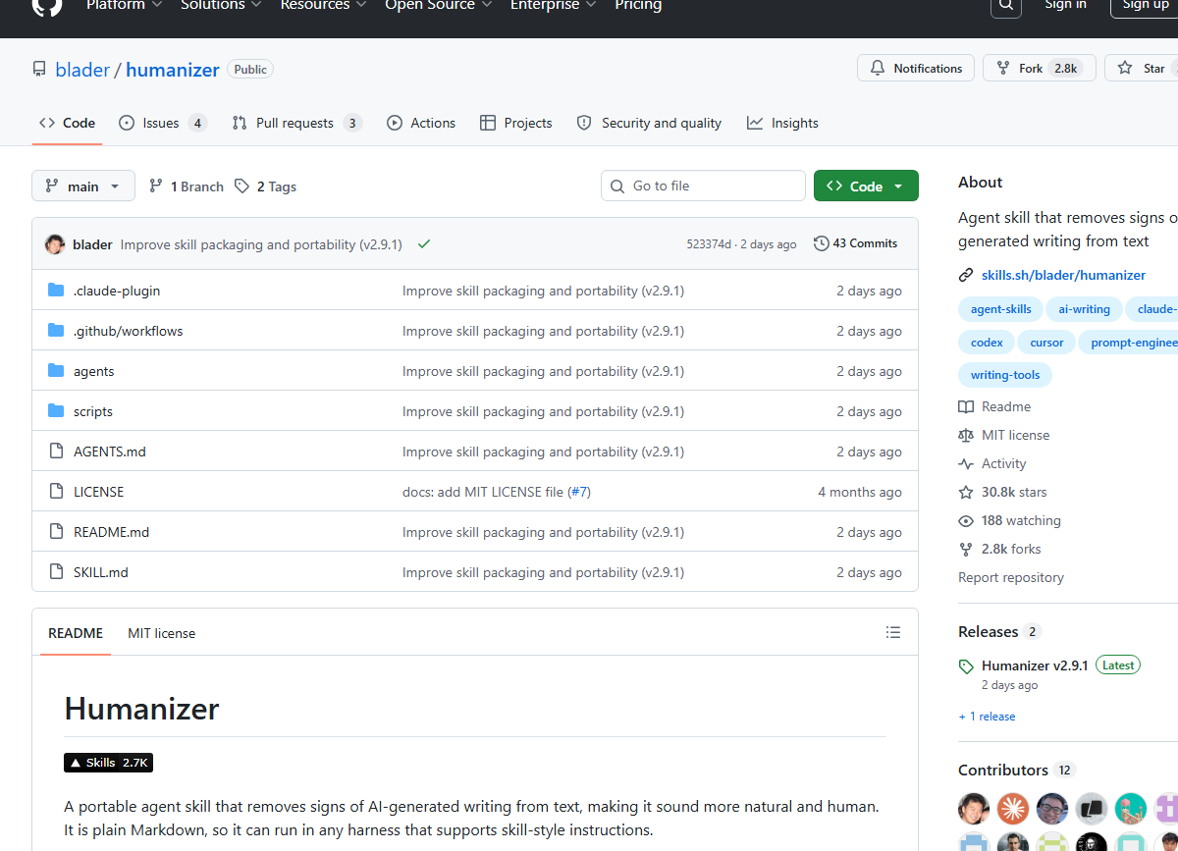Open the MIT license link in About
1178x851 pixels.
point(1004,435)
